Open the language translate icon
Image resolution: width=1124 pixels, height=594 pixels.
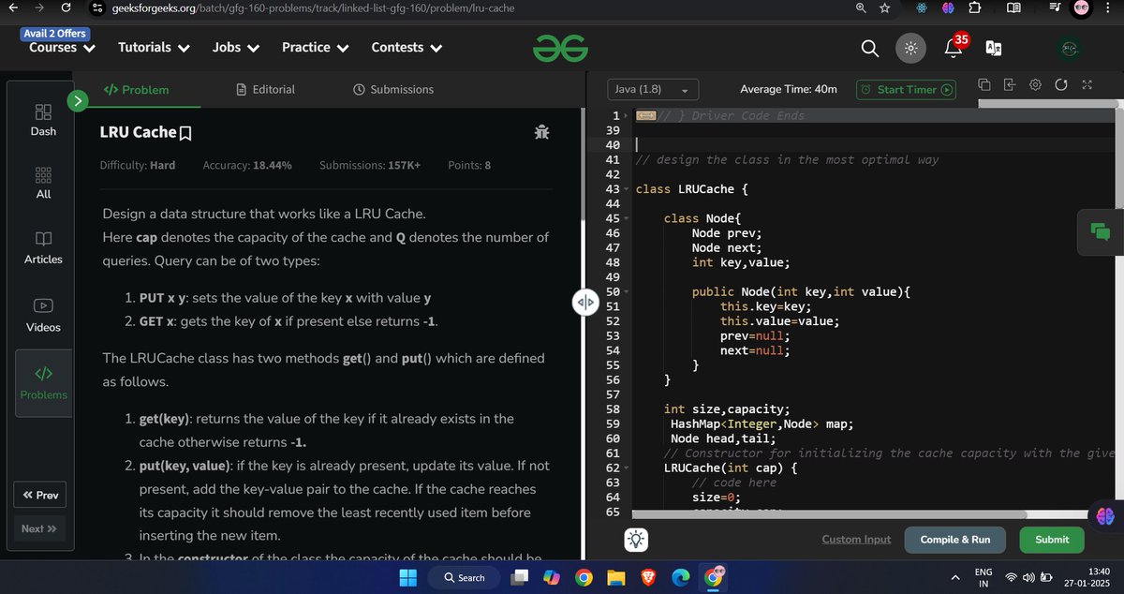click(x=994, y=48)
